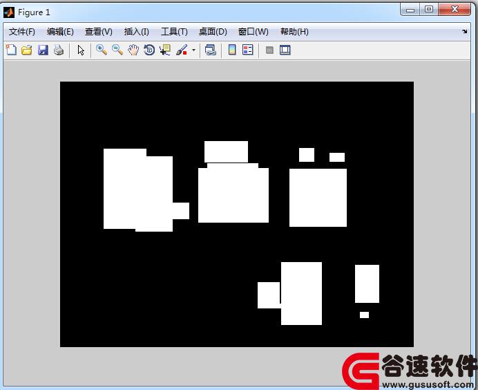Image resolution: width=478 pixels, height=390 pixels.
Task: Click the Show Plot Tools icon
Action: click(x=285, y=50)
